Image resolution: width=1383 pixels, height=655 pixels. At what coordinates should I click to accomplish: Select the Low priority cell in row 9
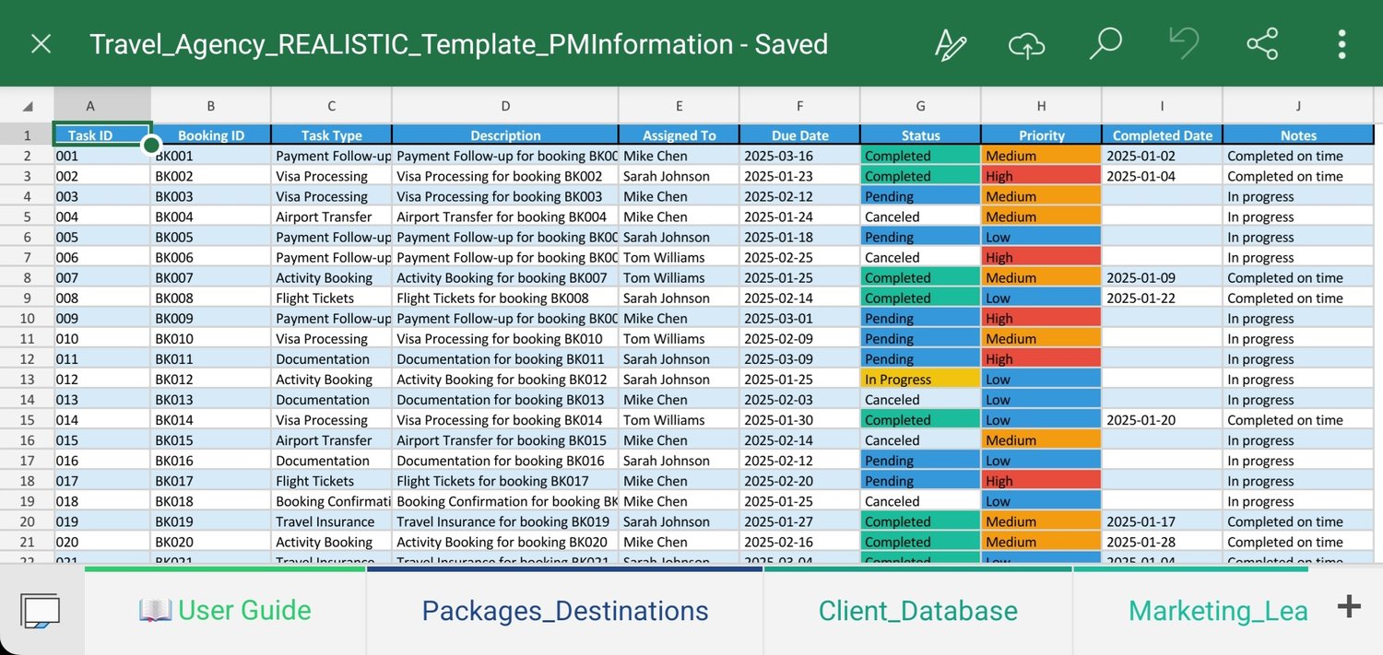[1042, 298]
